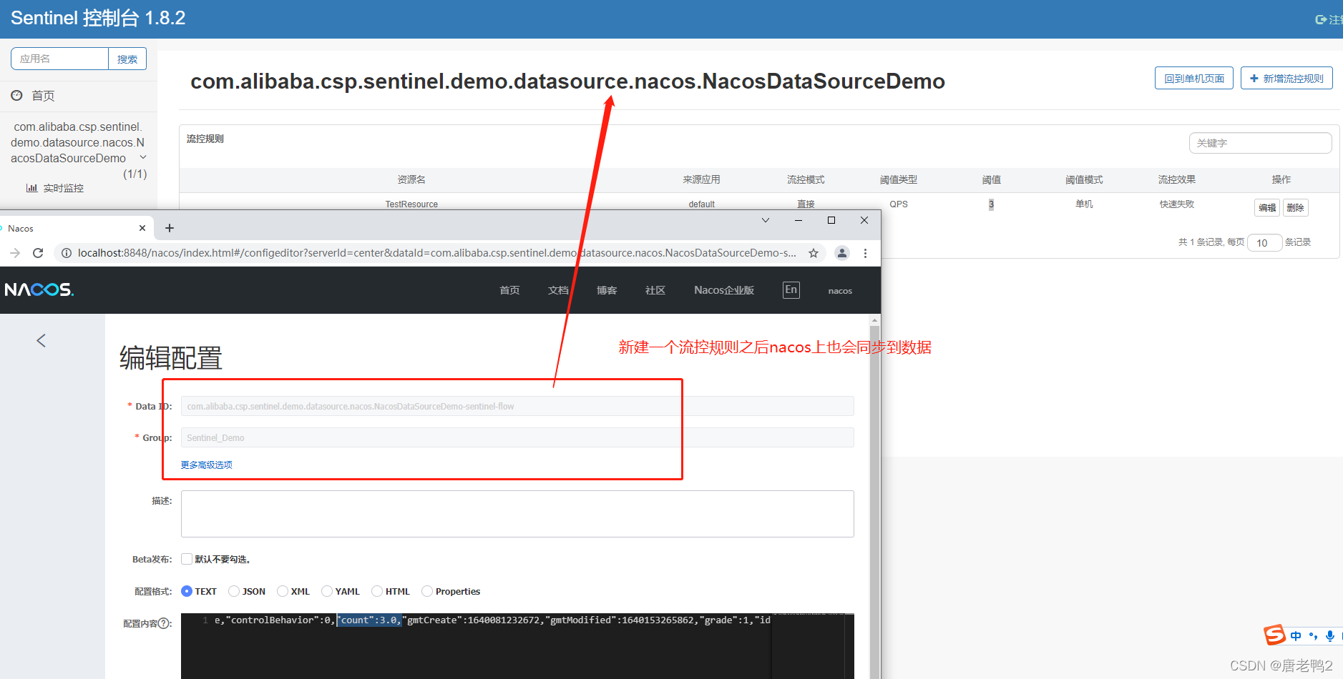The height and width of the screenshot is (679, 1343).
Task: Click the 实时监控 bar chart icon
Action: (31, 188)
